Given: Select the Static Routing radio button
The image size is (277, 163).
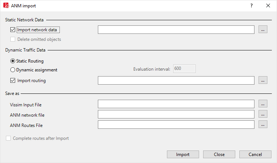Looking at the screenshot, I should pyautogui.click(x=13, y=61).
